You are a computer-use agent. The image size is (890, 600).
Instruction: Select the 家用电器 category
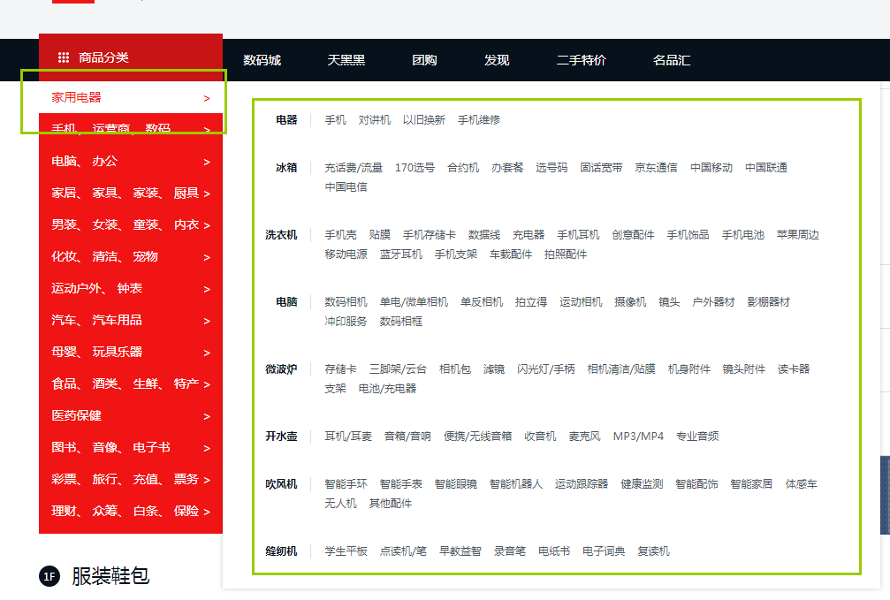pos(76,97)
